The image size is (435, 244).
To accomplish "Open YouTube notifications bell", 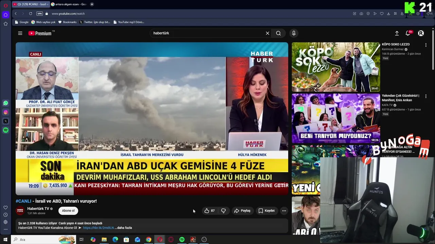I will click(x=408, y=33).
